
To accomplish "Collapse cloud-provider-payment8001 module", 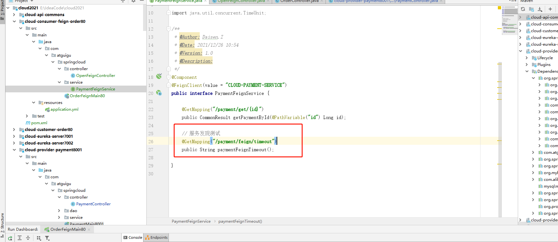I will click(x=14, y=150).
